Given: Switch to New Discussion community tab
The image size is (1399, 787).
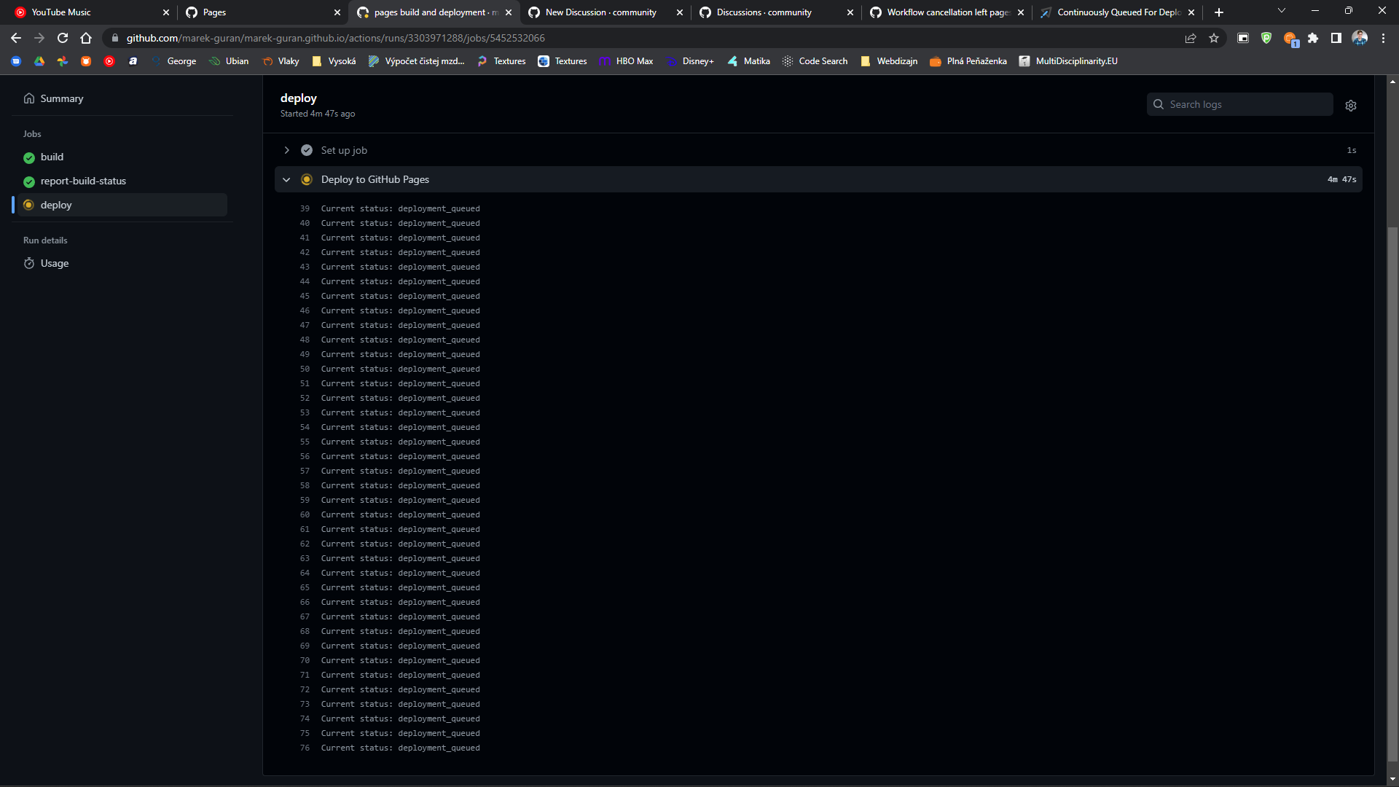Looking at the screenshot, I should (x=605, y=12).
